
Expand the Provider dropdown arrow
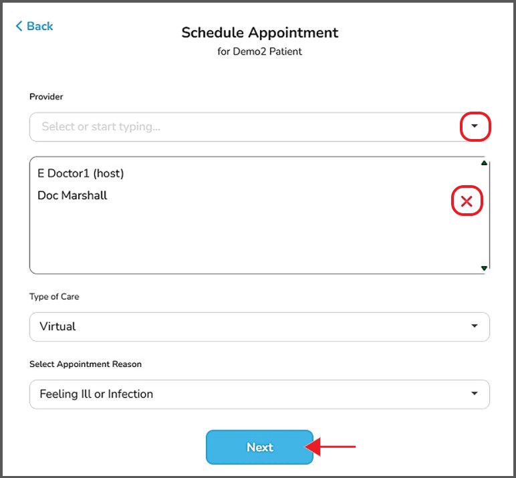click(475, 126)
